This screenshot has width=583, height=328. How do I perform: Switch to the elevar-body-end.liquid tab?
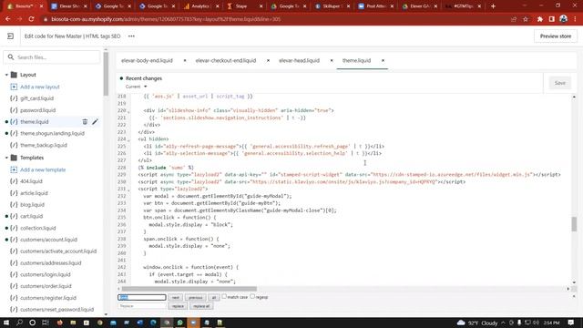point(147,60)
